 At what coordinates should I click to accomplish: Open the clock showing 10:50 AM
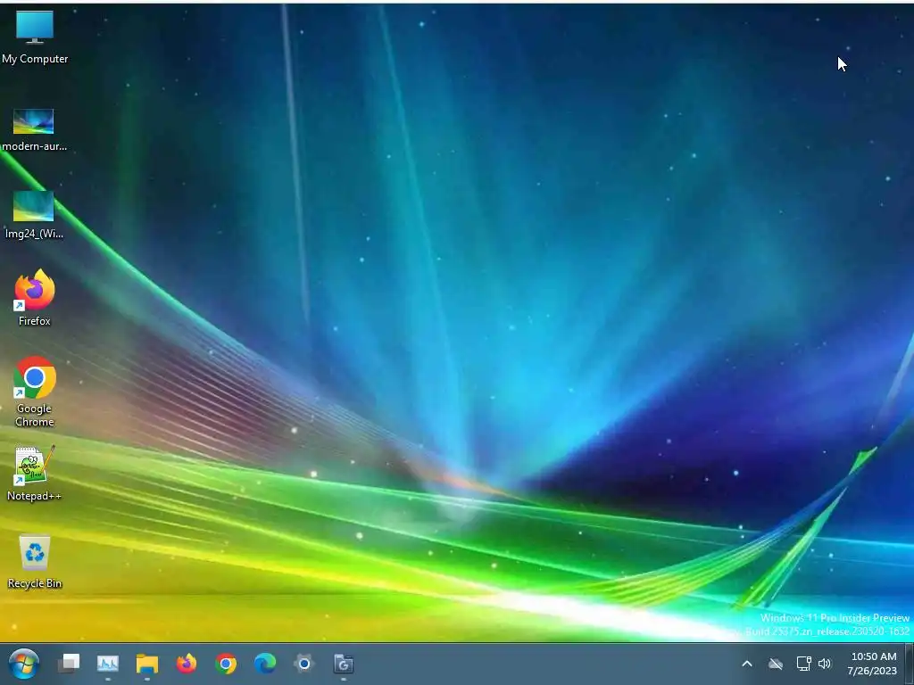click(873, 664)
